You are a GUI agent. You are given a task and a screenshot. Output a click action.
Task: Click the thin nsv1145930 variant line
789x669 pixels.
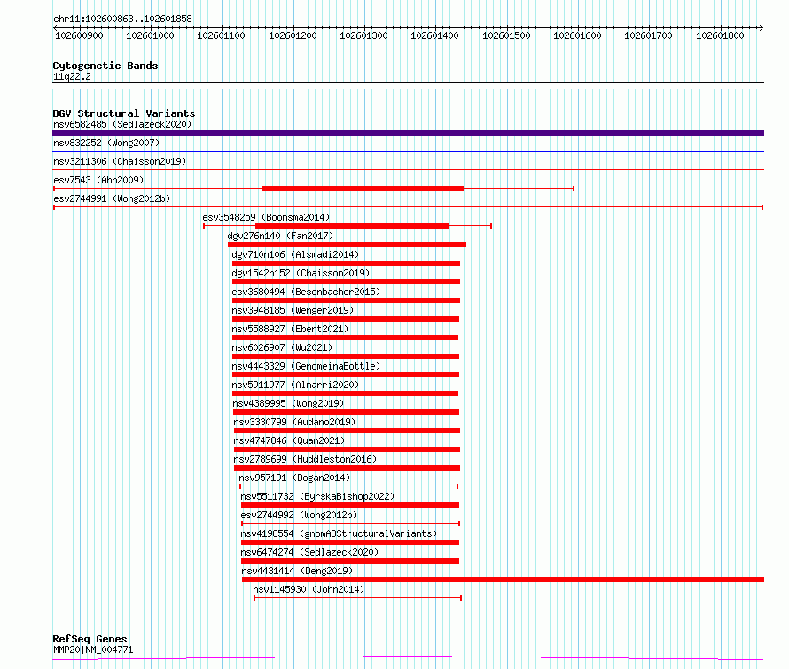[358, 598]
